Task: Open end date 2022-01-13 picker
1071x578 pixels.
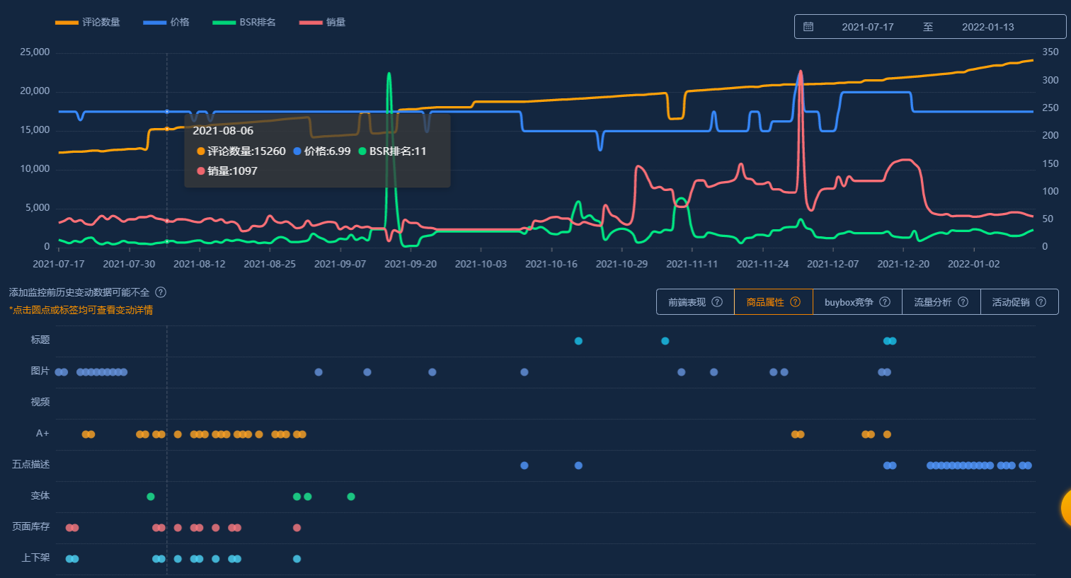Action: click(987, 27)
